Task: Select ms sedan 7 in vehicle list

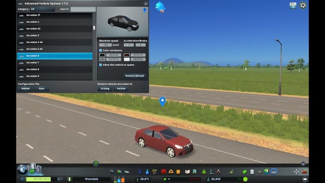Action: 55,63
